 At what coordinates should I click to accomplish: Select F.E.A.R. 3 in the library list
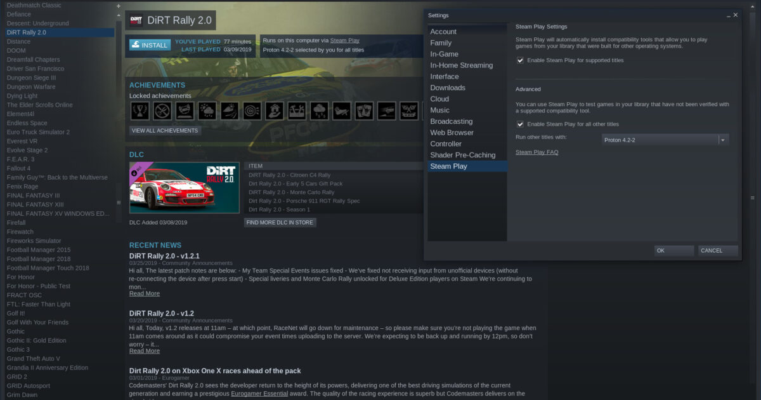[x=21, y=159]
